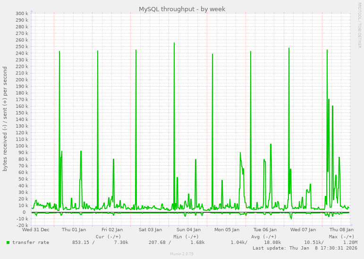
Task: Click the 'Cur (-/+)' column header
Action: [108, 236]
